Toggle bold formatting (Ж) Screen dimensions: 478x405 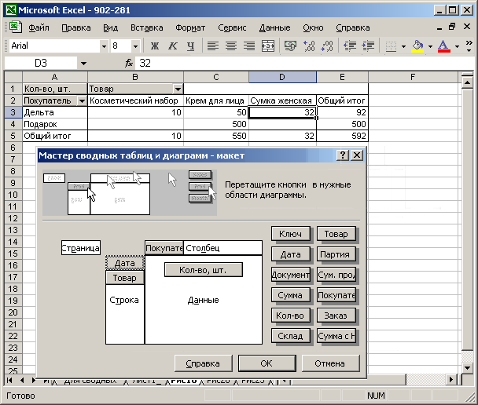(155, 46)
